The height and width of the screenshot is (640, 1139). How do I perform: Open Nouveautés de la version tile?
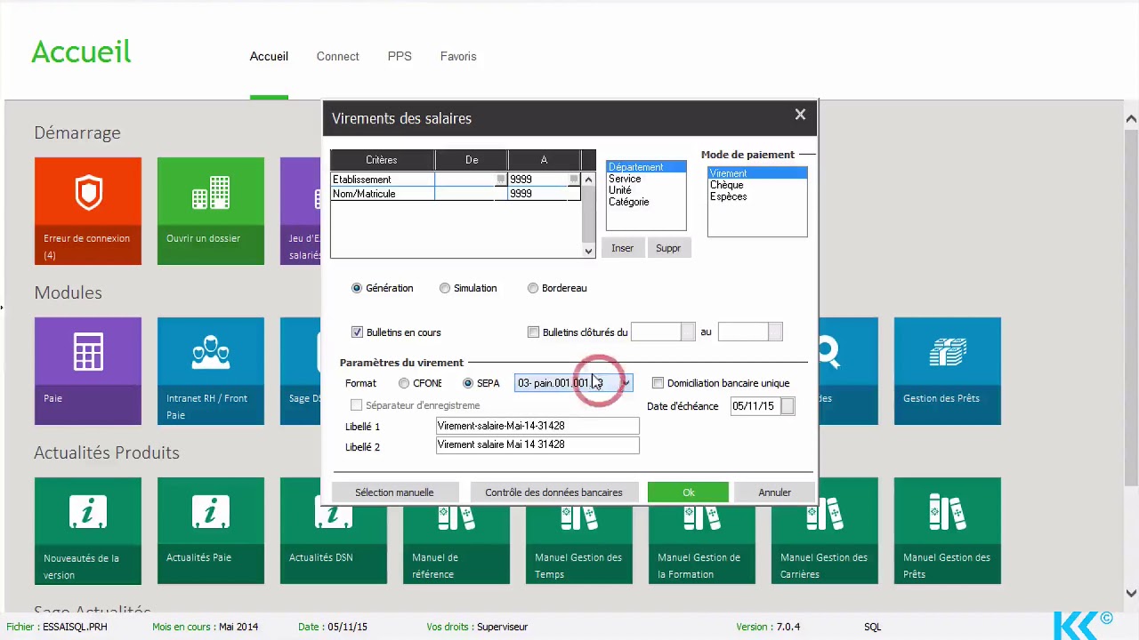tap(87, 531)
